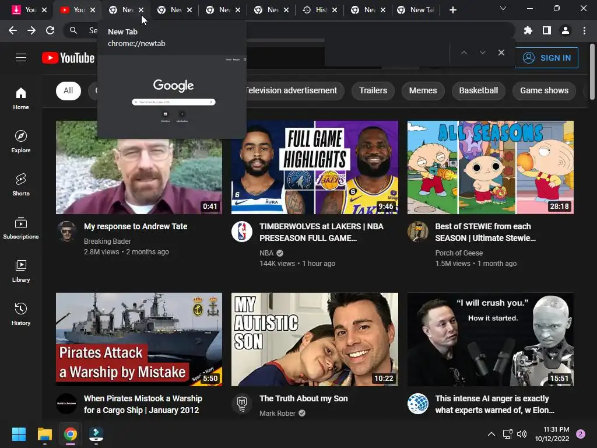This screenshot has width=597, height=448.
Task: Filter by the Basketball chip
Action: [479, 90]
